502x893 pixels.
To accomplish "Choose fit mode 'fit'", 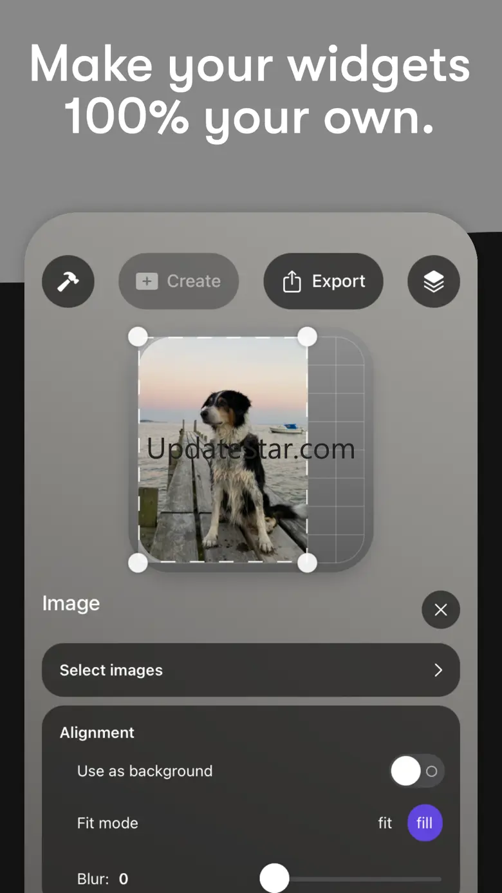I will pyautogui.click(x=385, y=823).
